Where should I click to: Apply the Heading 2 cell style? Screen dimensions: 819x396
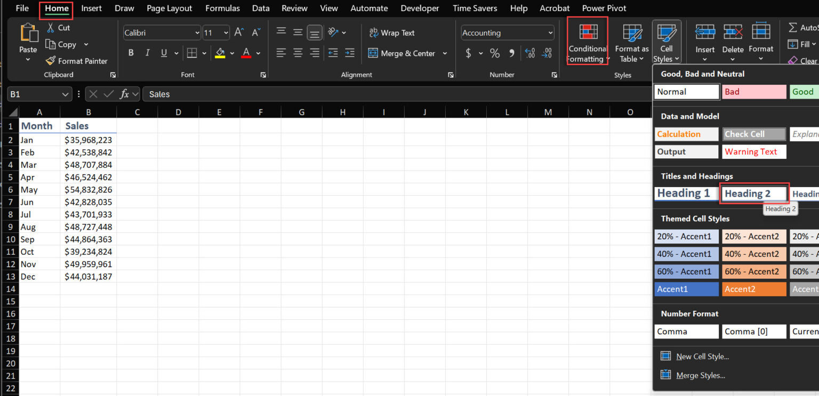pyautogui.click(x=754, y=193)
